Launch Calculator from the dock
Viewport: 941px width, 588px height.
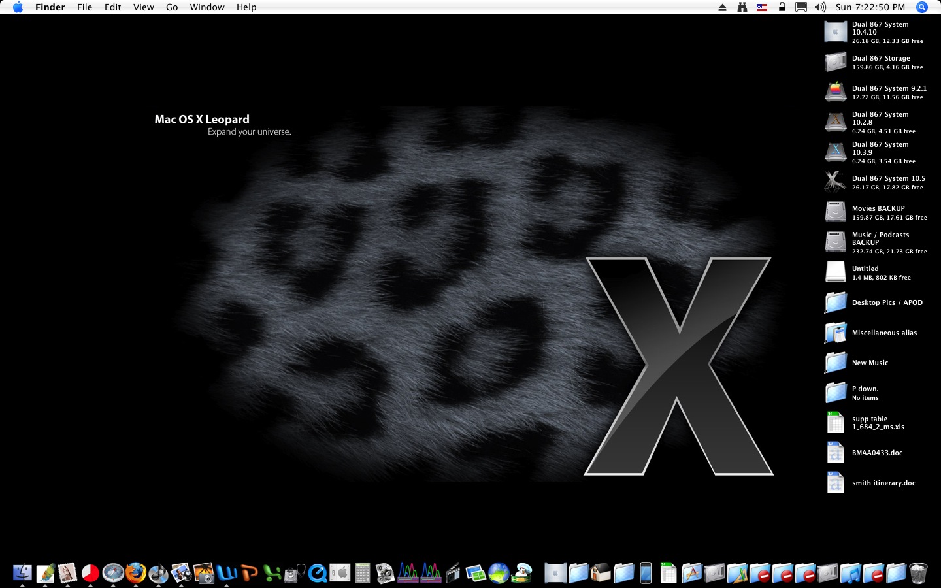click(363, 573)
